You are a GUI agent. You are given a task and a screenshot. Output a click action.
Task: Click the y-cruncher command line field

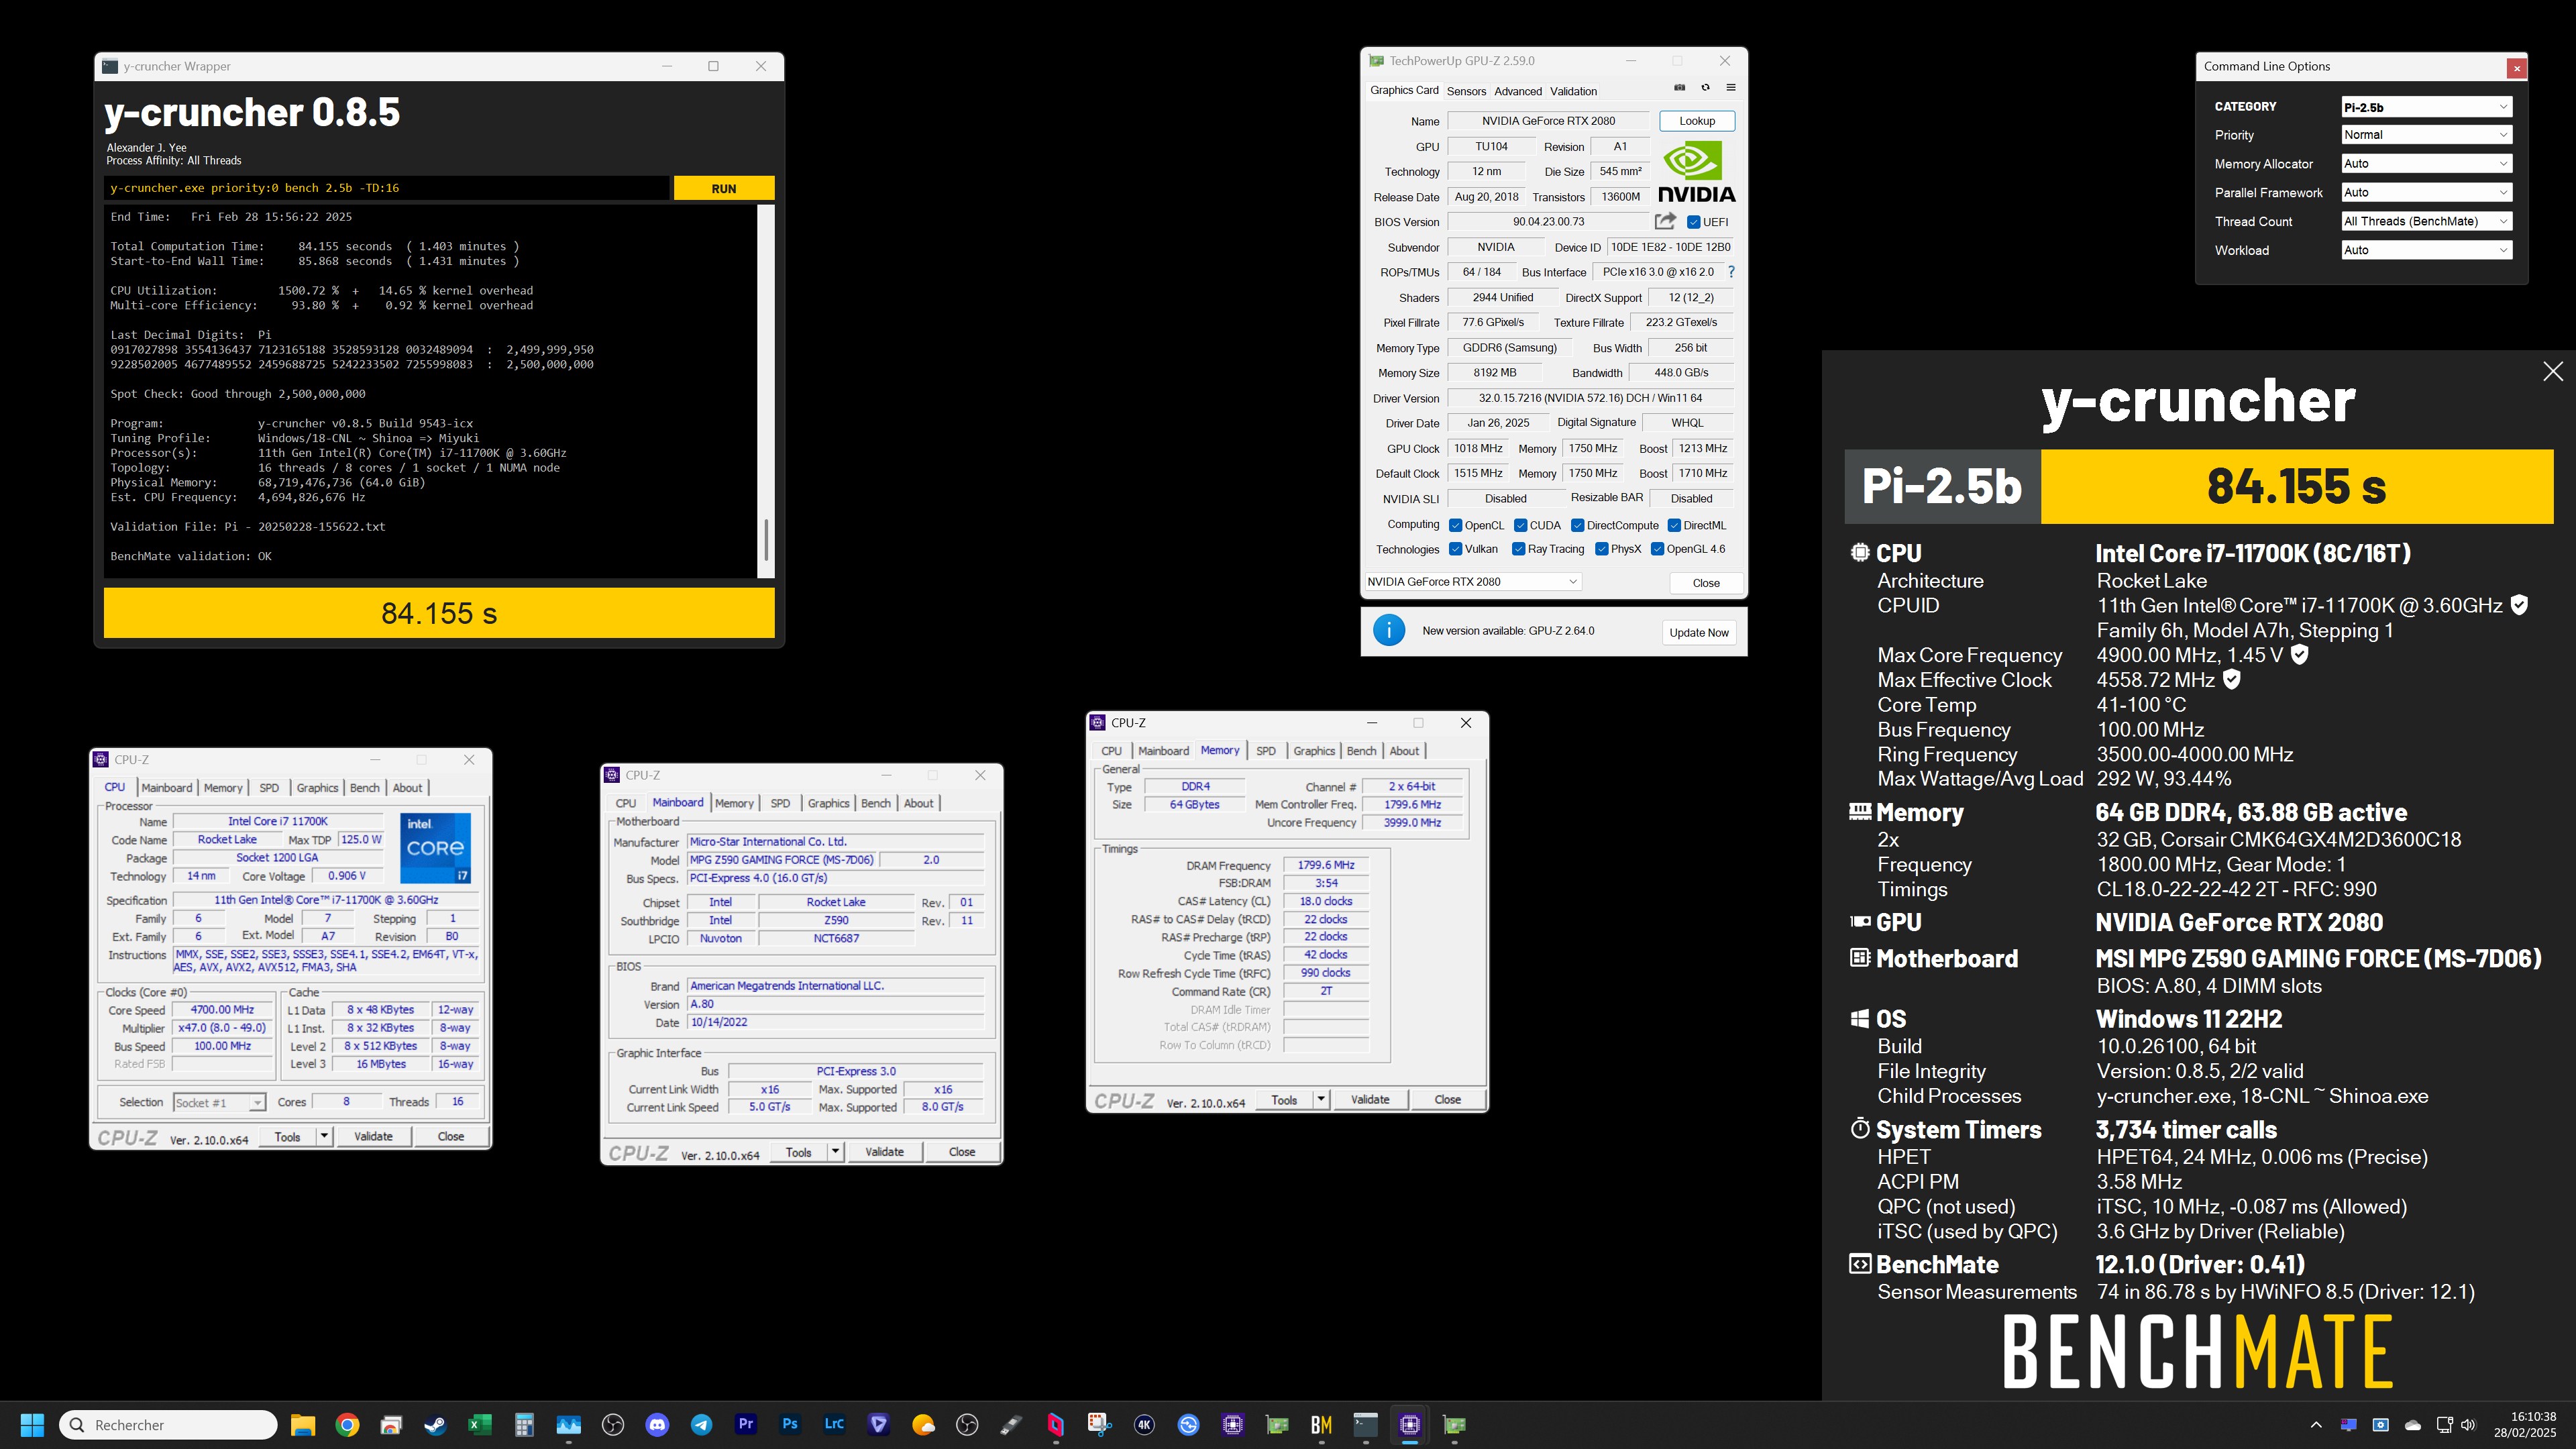[x=387, y=188]
